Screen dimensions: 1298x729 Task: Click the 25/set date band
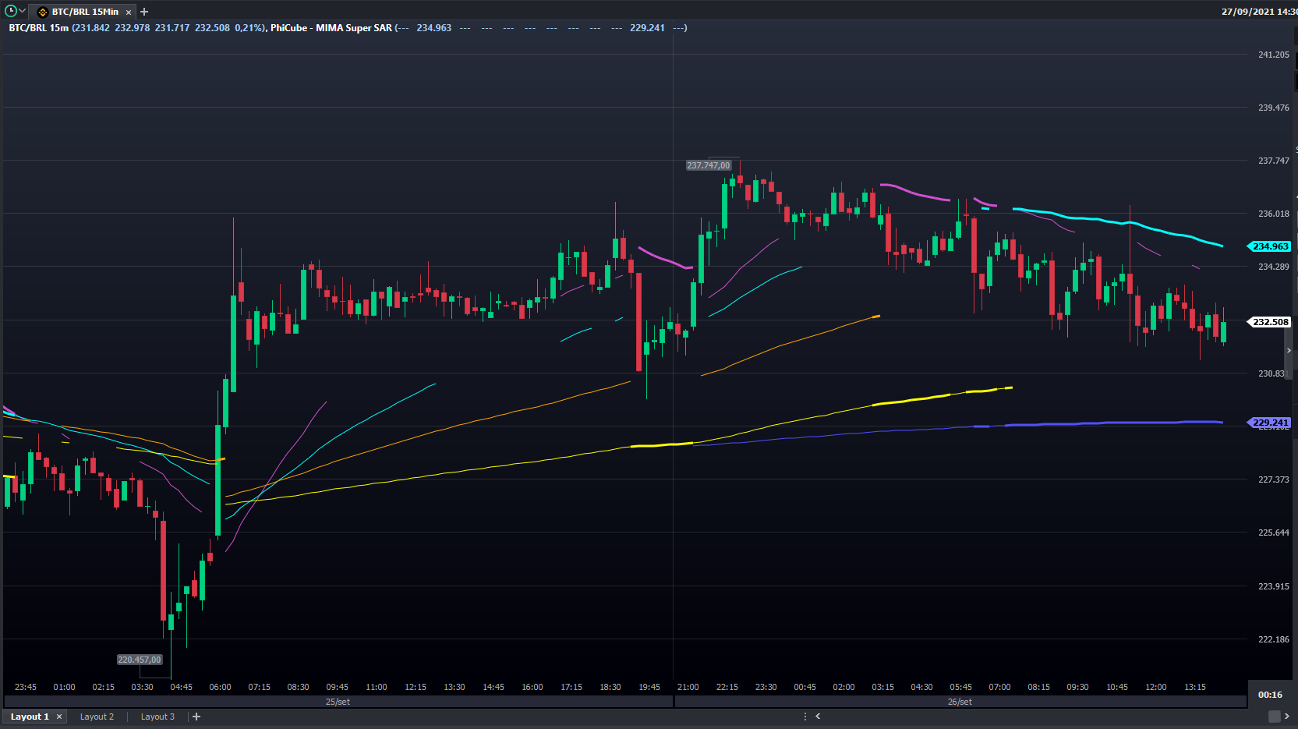[x=338, y=702]
